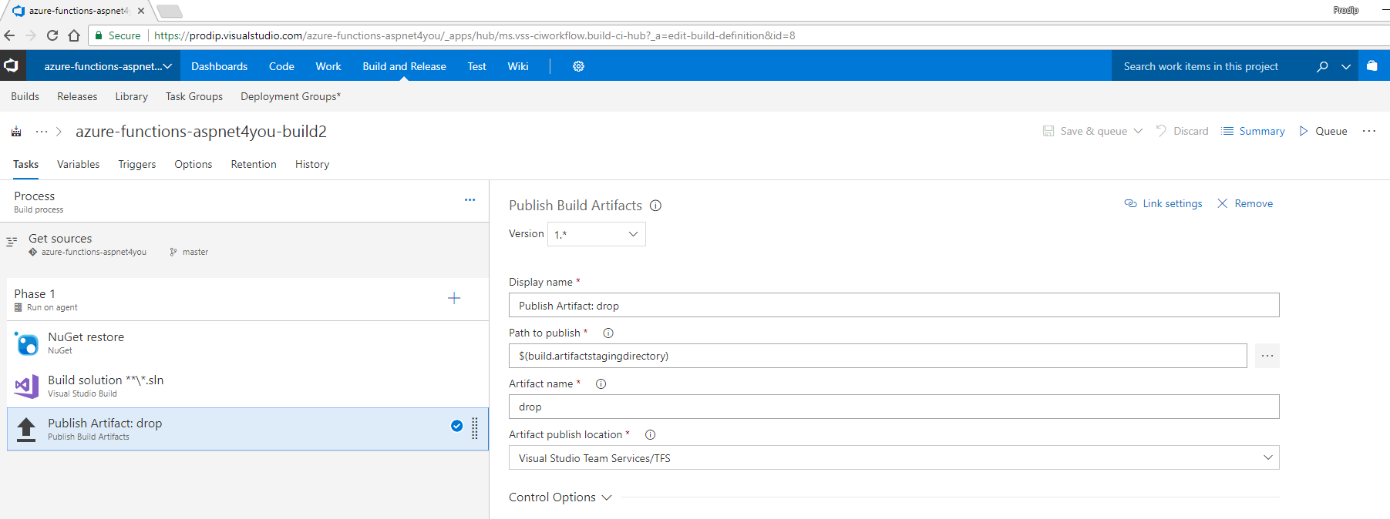Go to Builds sub-navigation
The image size is (1390, 519).
[25, 96]
